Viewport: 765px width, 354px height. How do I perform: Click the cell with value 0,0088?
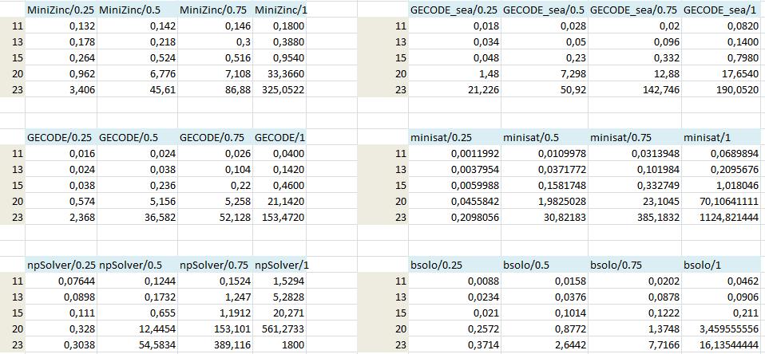coord(454,281)
